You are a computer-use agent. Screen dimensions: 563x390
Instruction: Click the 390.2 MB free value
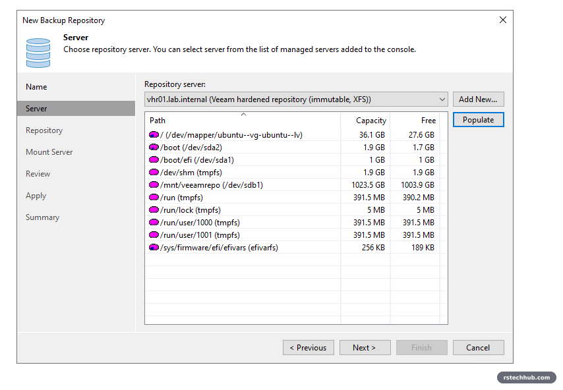419,198
